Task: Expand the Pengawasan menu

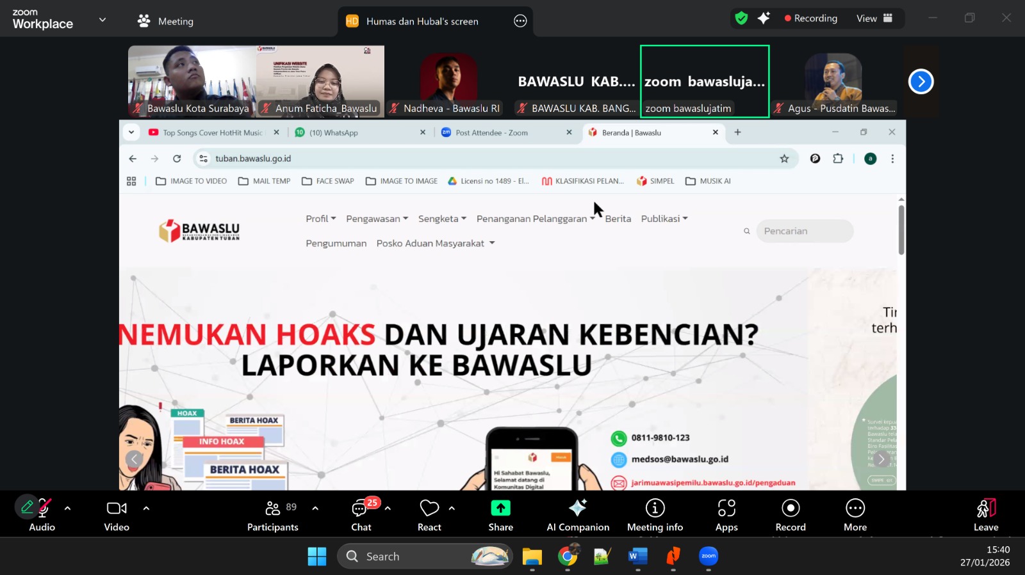Action: [377, 219]
